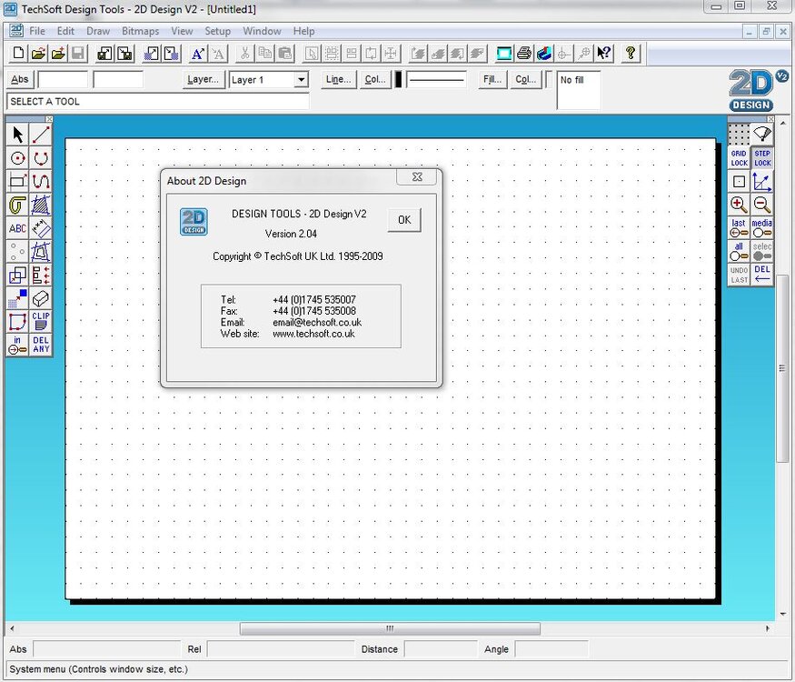The image size is (795, 682).
Task: Select the arc drawing tool
Action: coord(41,158)
